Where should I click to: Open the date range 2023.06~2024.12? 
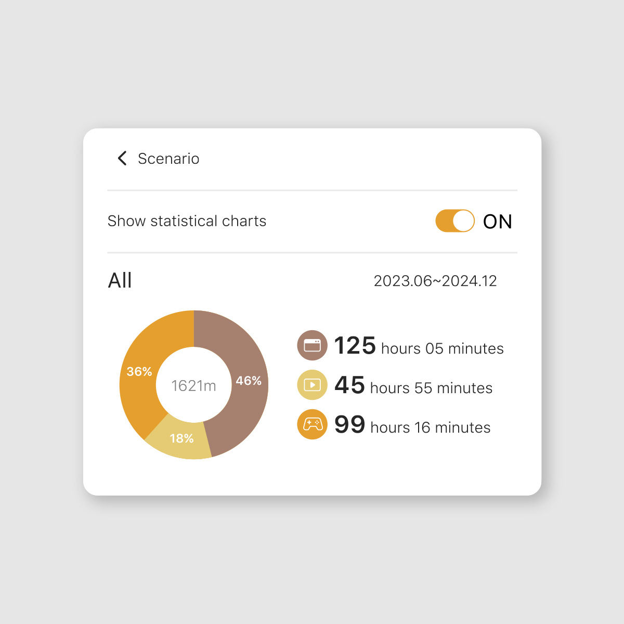point(435,281)
